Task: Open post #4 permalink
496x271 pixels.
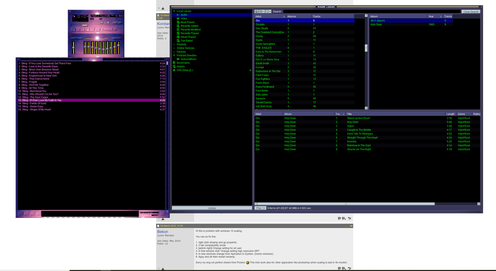Action: (x=351, y=226)
